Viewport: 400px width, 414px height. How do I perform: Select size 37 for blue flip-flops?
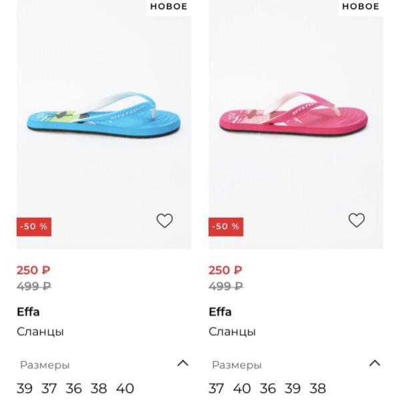click(49, 389)
